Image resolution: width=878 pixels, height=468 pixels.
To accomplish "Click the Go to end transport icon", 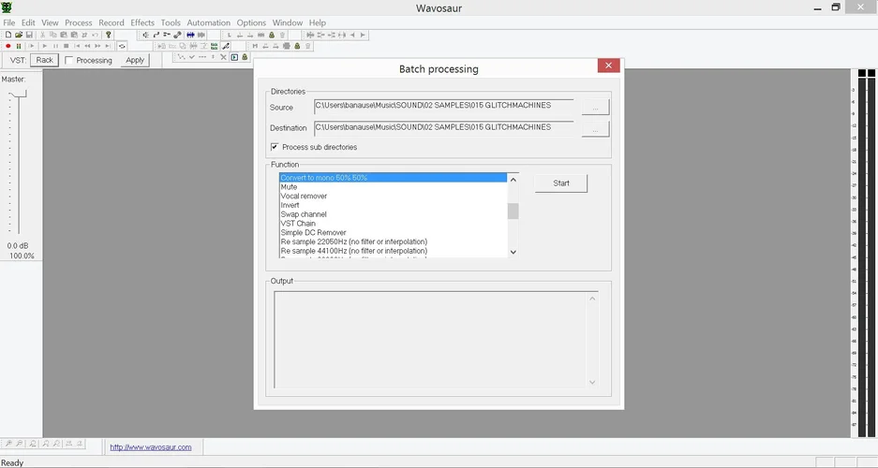I will click(x=108, y=46).
